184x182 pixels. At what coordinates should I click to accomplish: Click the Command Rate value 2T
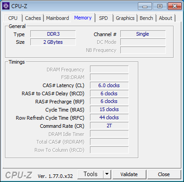click(109, 126)
